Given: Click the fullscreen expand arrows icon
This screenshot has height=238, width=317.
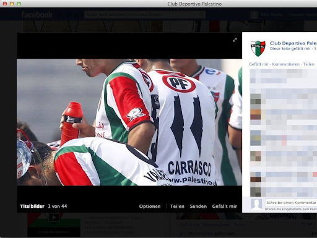Looking at the screenshot, I should coord(235,40).
